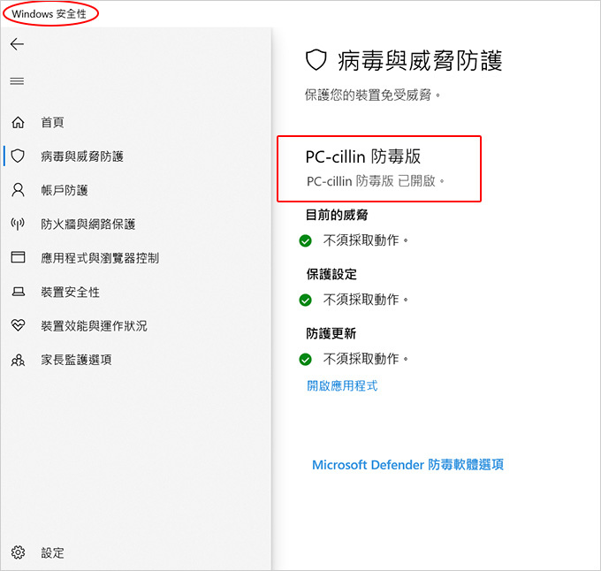Click the home house icon
Screen dimensions: 601x571
pyautogui.click(x=18, y=122)
